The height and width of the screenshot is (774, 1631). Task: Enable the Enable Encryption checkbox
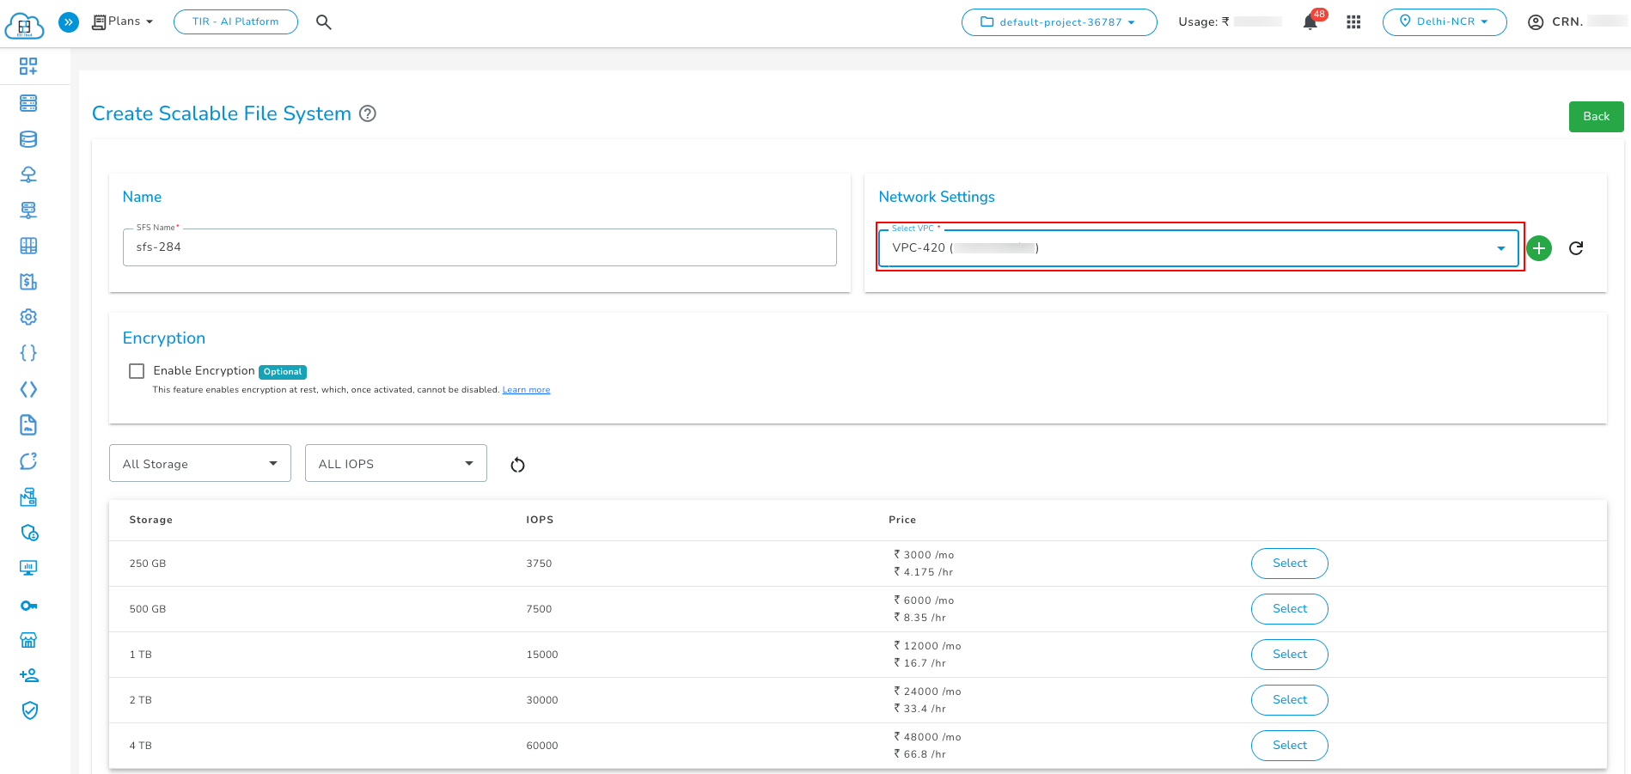137,370
